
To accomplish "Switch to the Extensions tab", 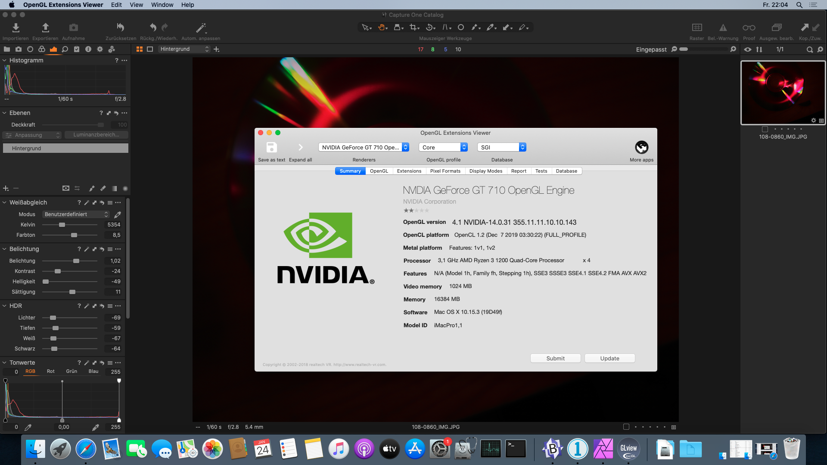I will [x=409, y=171].
